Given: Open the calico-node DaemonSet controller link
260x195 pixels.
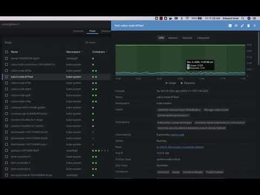Looking at the screenshot, I should coord(178,135).
